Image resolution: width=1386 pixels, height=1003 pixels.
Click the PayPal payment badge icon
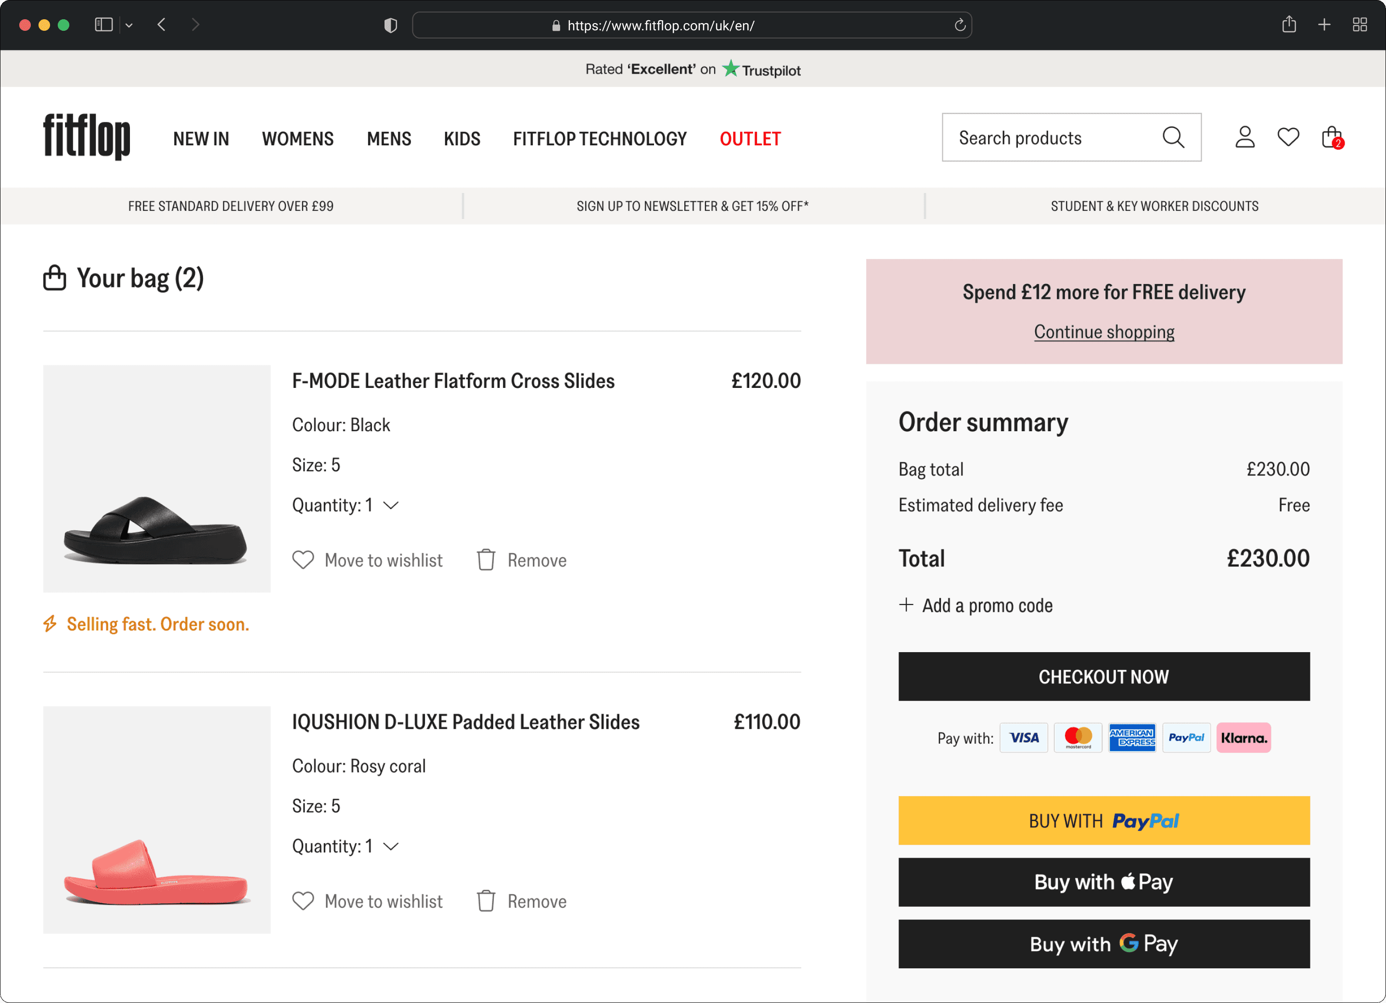1186,738
